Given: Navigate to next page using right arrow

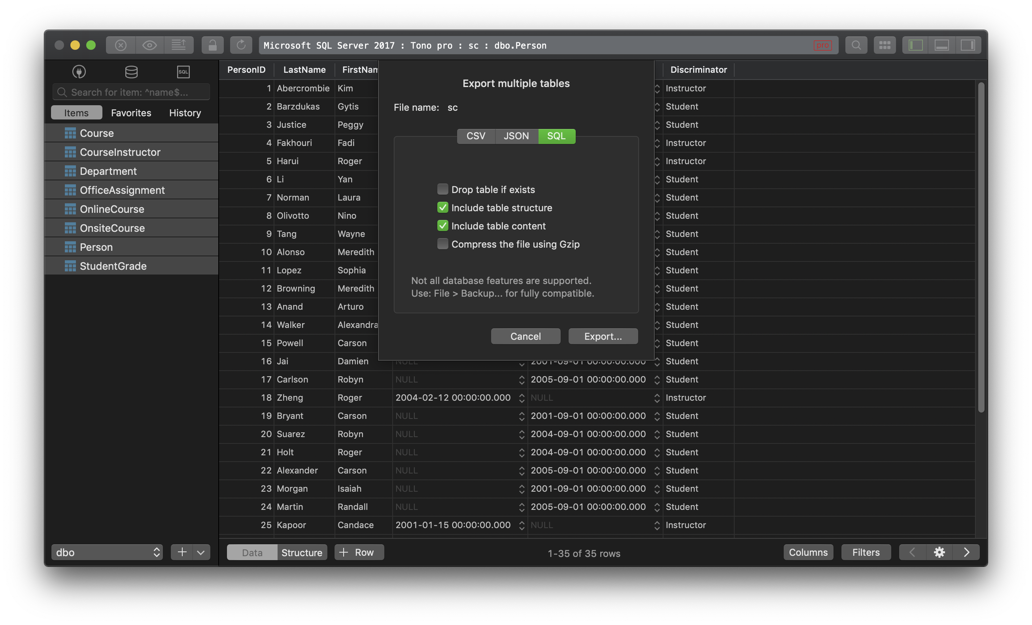Looking at the screenshot, I should [x=966, y=552].
